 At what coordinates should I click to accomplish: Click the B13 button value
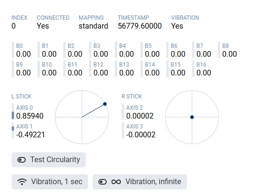tap(126, 73)
